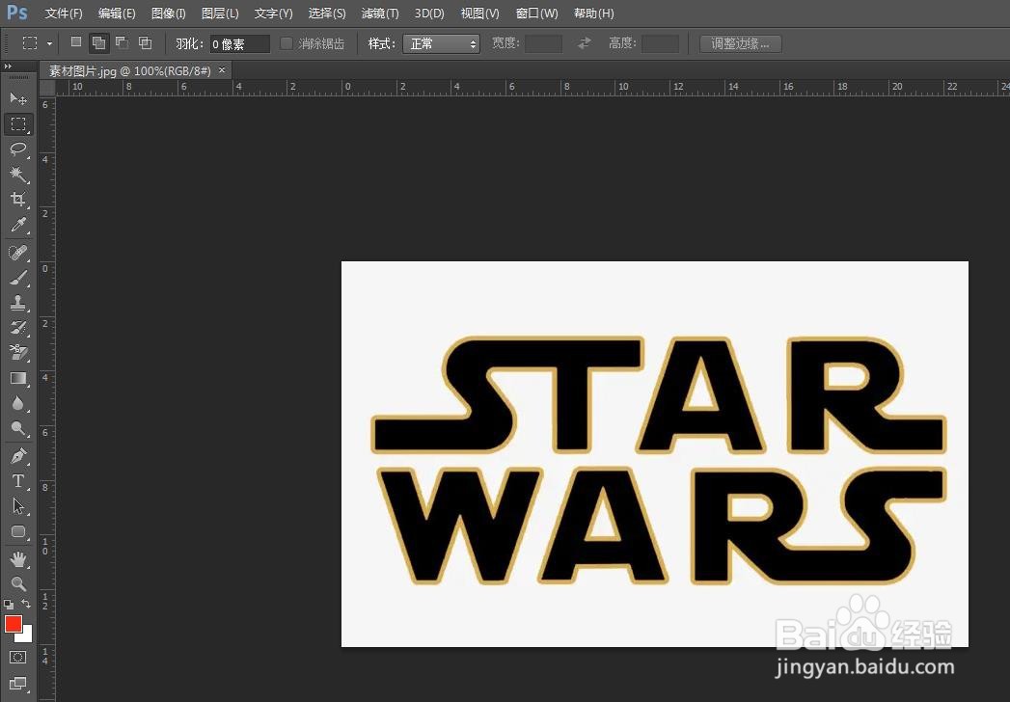Viewport: 1010px width, 702px height.
Task: Choose New Selection mode
Action: tap(76, 42)
